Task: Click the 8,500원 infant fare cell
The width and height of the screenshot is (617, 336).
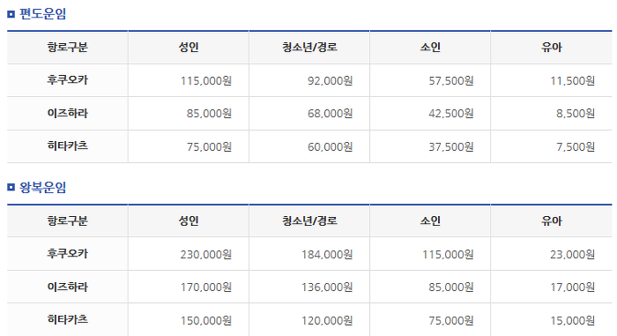Action: click(x=576, y=114)
